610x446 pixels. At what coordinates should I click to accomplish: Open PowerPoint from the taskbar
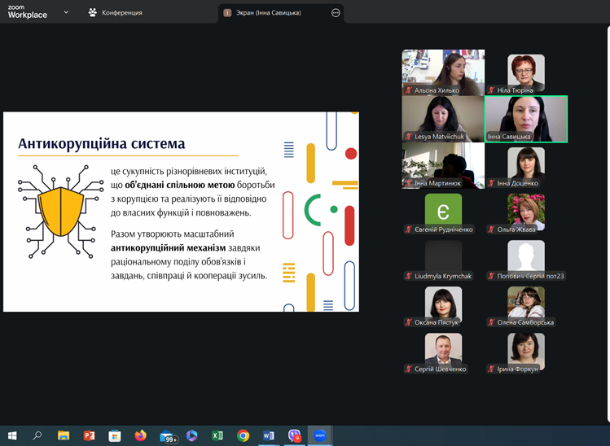click(90, 435)
